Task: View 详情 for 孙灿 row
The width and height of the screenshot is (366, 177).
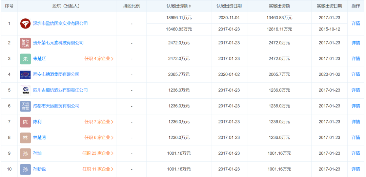Action: [356, 153]
